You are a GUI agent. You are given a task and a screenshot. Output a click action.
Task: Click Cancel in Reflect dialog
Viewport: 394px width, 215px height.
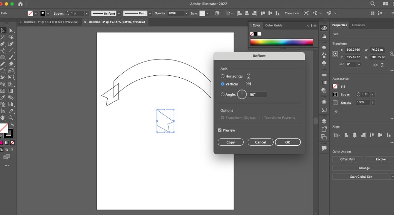260,142
